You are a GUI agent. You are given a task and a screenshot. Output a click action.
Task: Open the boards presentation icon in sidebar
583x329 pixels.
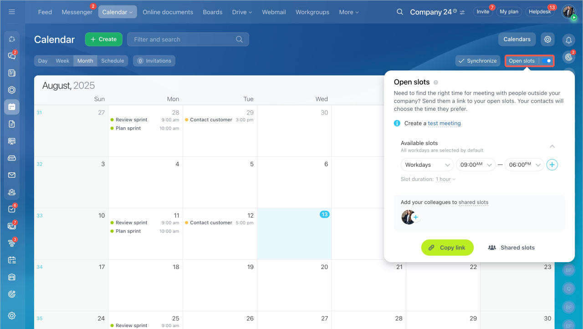12,141
